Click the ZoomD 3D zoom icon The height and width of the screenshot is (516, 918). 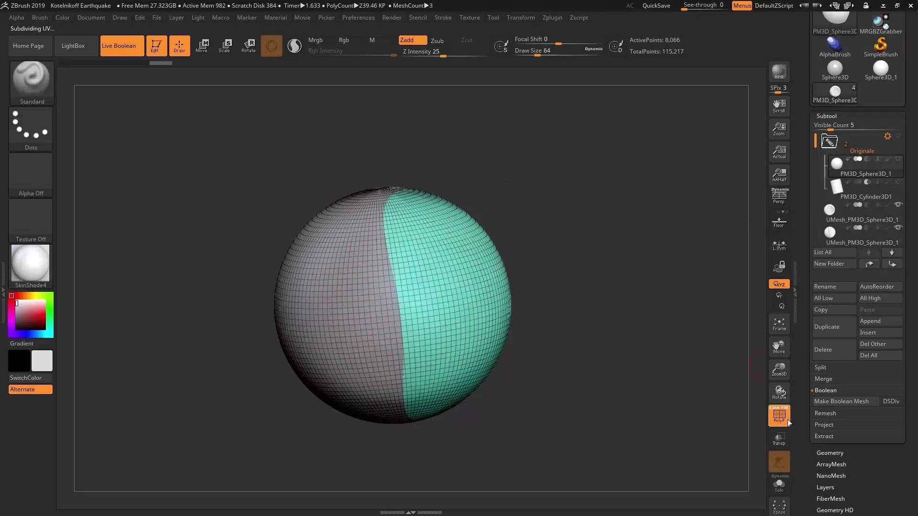779,369
